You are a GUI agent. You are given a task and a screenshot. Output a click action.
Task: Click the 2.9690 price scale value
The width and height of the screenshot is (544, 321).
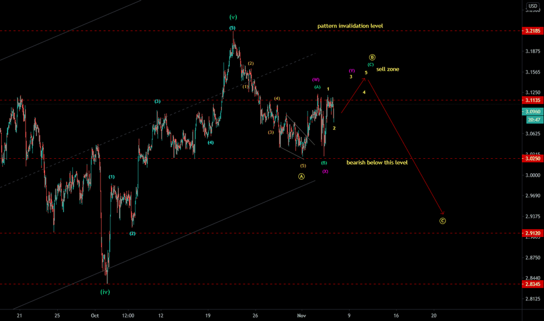point(533,196)
